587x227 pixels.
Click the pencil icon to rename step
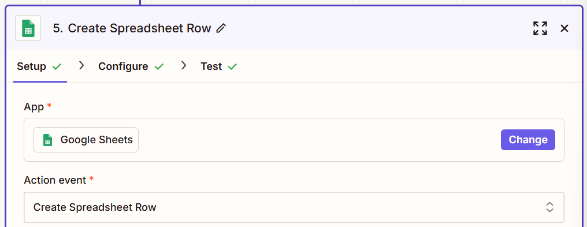[x=221, y=28]
